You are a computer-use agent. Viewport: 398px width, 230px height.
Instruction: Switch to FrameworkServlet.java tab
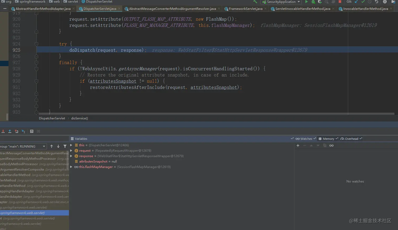click(x=246, y=9)
